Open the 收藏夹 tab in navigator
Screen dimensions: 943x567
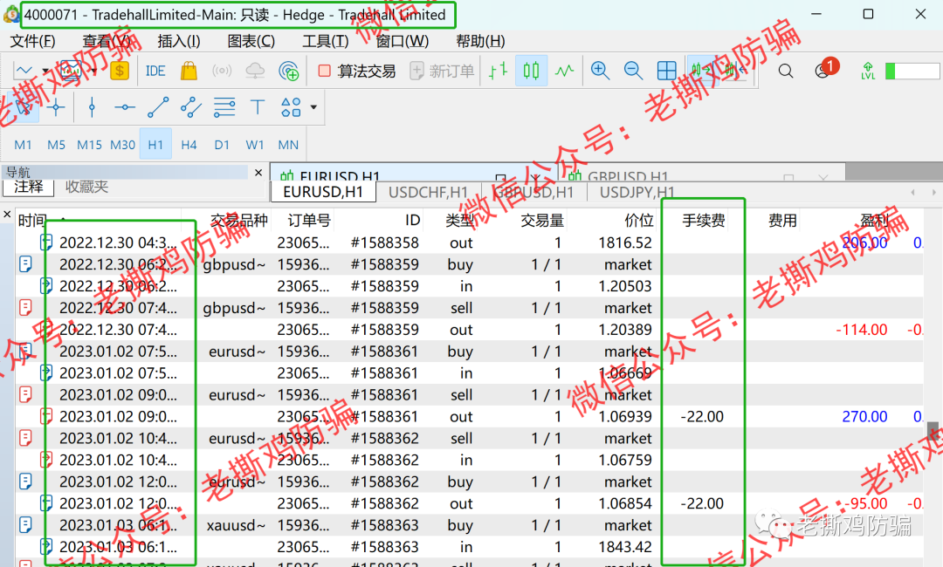[86, 187]
